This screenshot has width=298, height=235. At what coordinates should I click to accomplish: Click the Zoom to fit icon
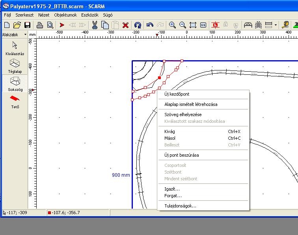click(x=193, y=25)
